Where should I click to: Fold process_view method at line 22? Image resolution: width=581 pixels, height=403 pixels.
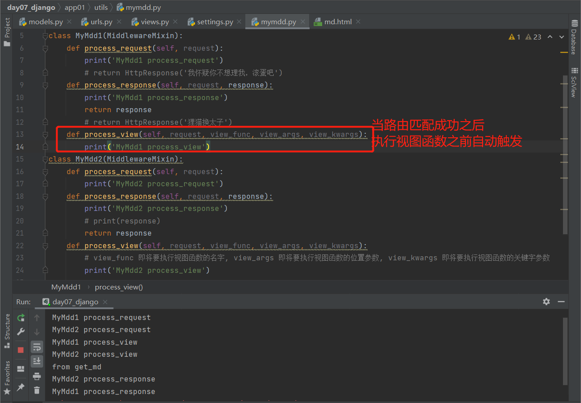point(45,245)
